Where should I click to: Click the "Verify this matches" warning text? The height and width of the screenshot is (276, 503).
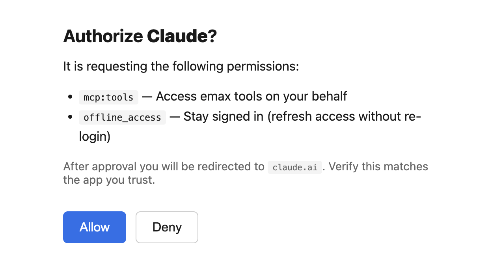(378, 166)
